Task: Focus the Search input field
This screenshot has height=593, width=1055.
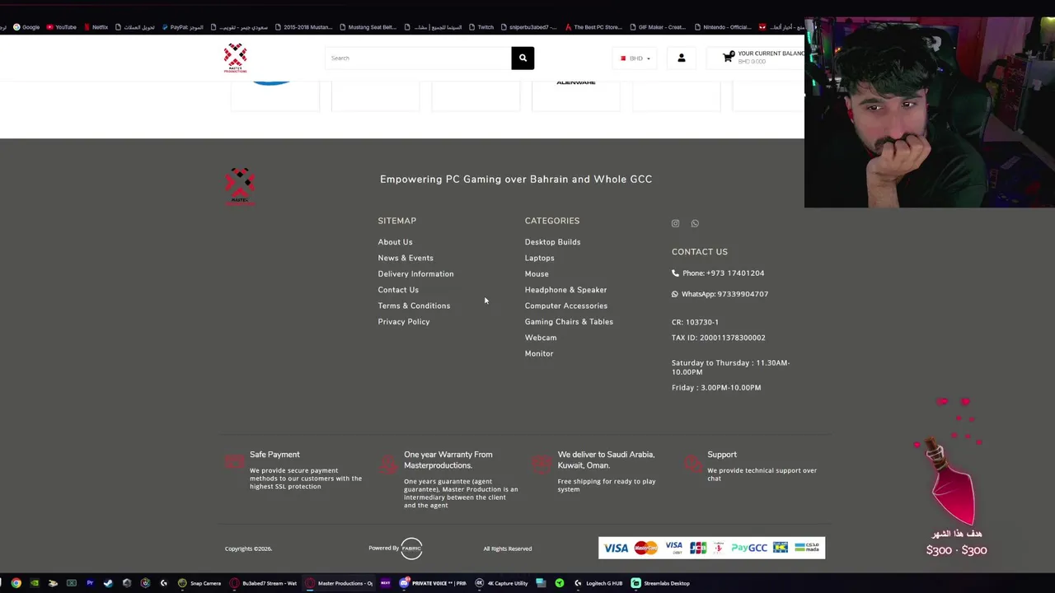Action: [x=418, y=58]
